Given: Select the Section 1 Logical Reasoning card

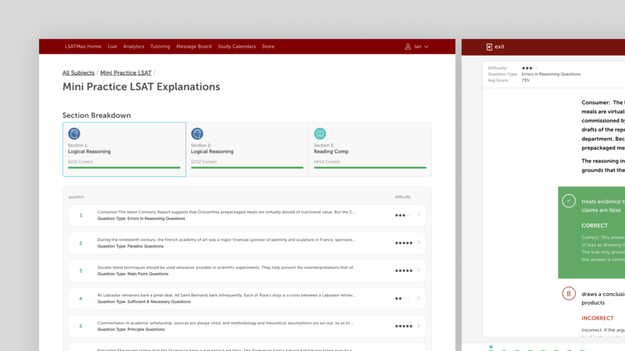Looking at the screenshot, I should tap(124, 149).
